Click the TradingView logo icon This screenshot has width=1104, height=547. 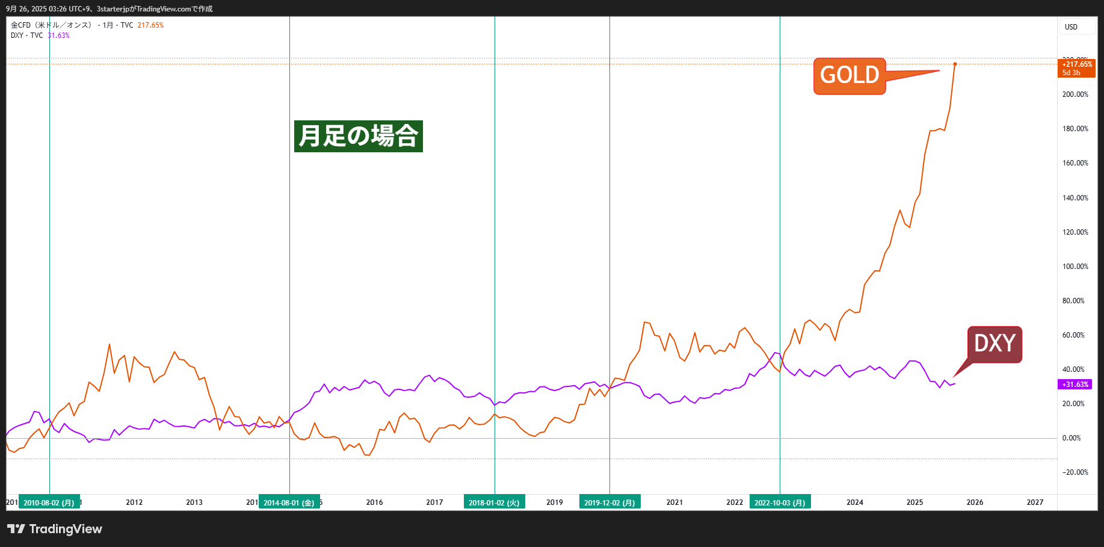pyautogui.click(x=16, y=529)
